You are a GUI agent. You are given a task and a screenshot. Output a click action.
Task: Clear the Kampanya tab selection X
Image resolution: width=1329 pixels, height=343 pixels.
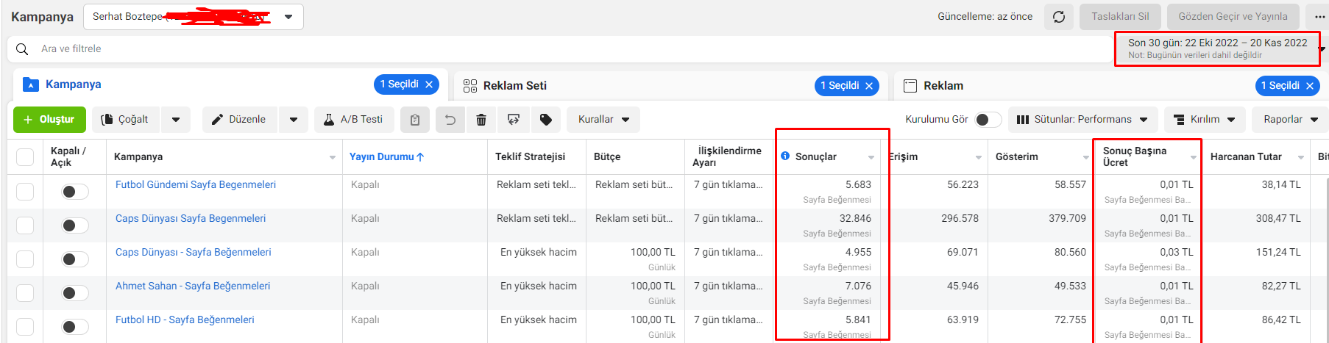pyautogui.click(x=429, y=84)
